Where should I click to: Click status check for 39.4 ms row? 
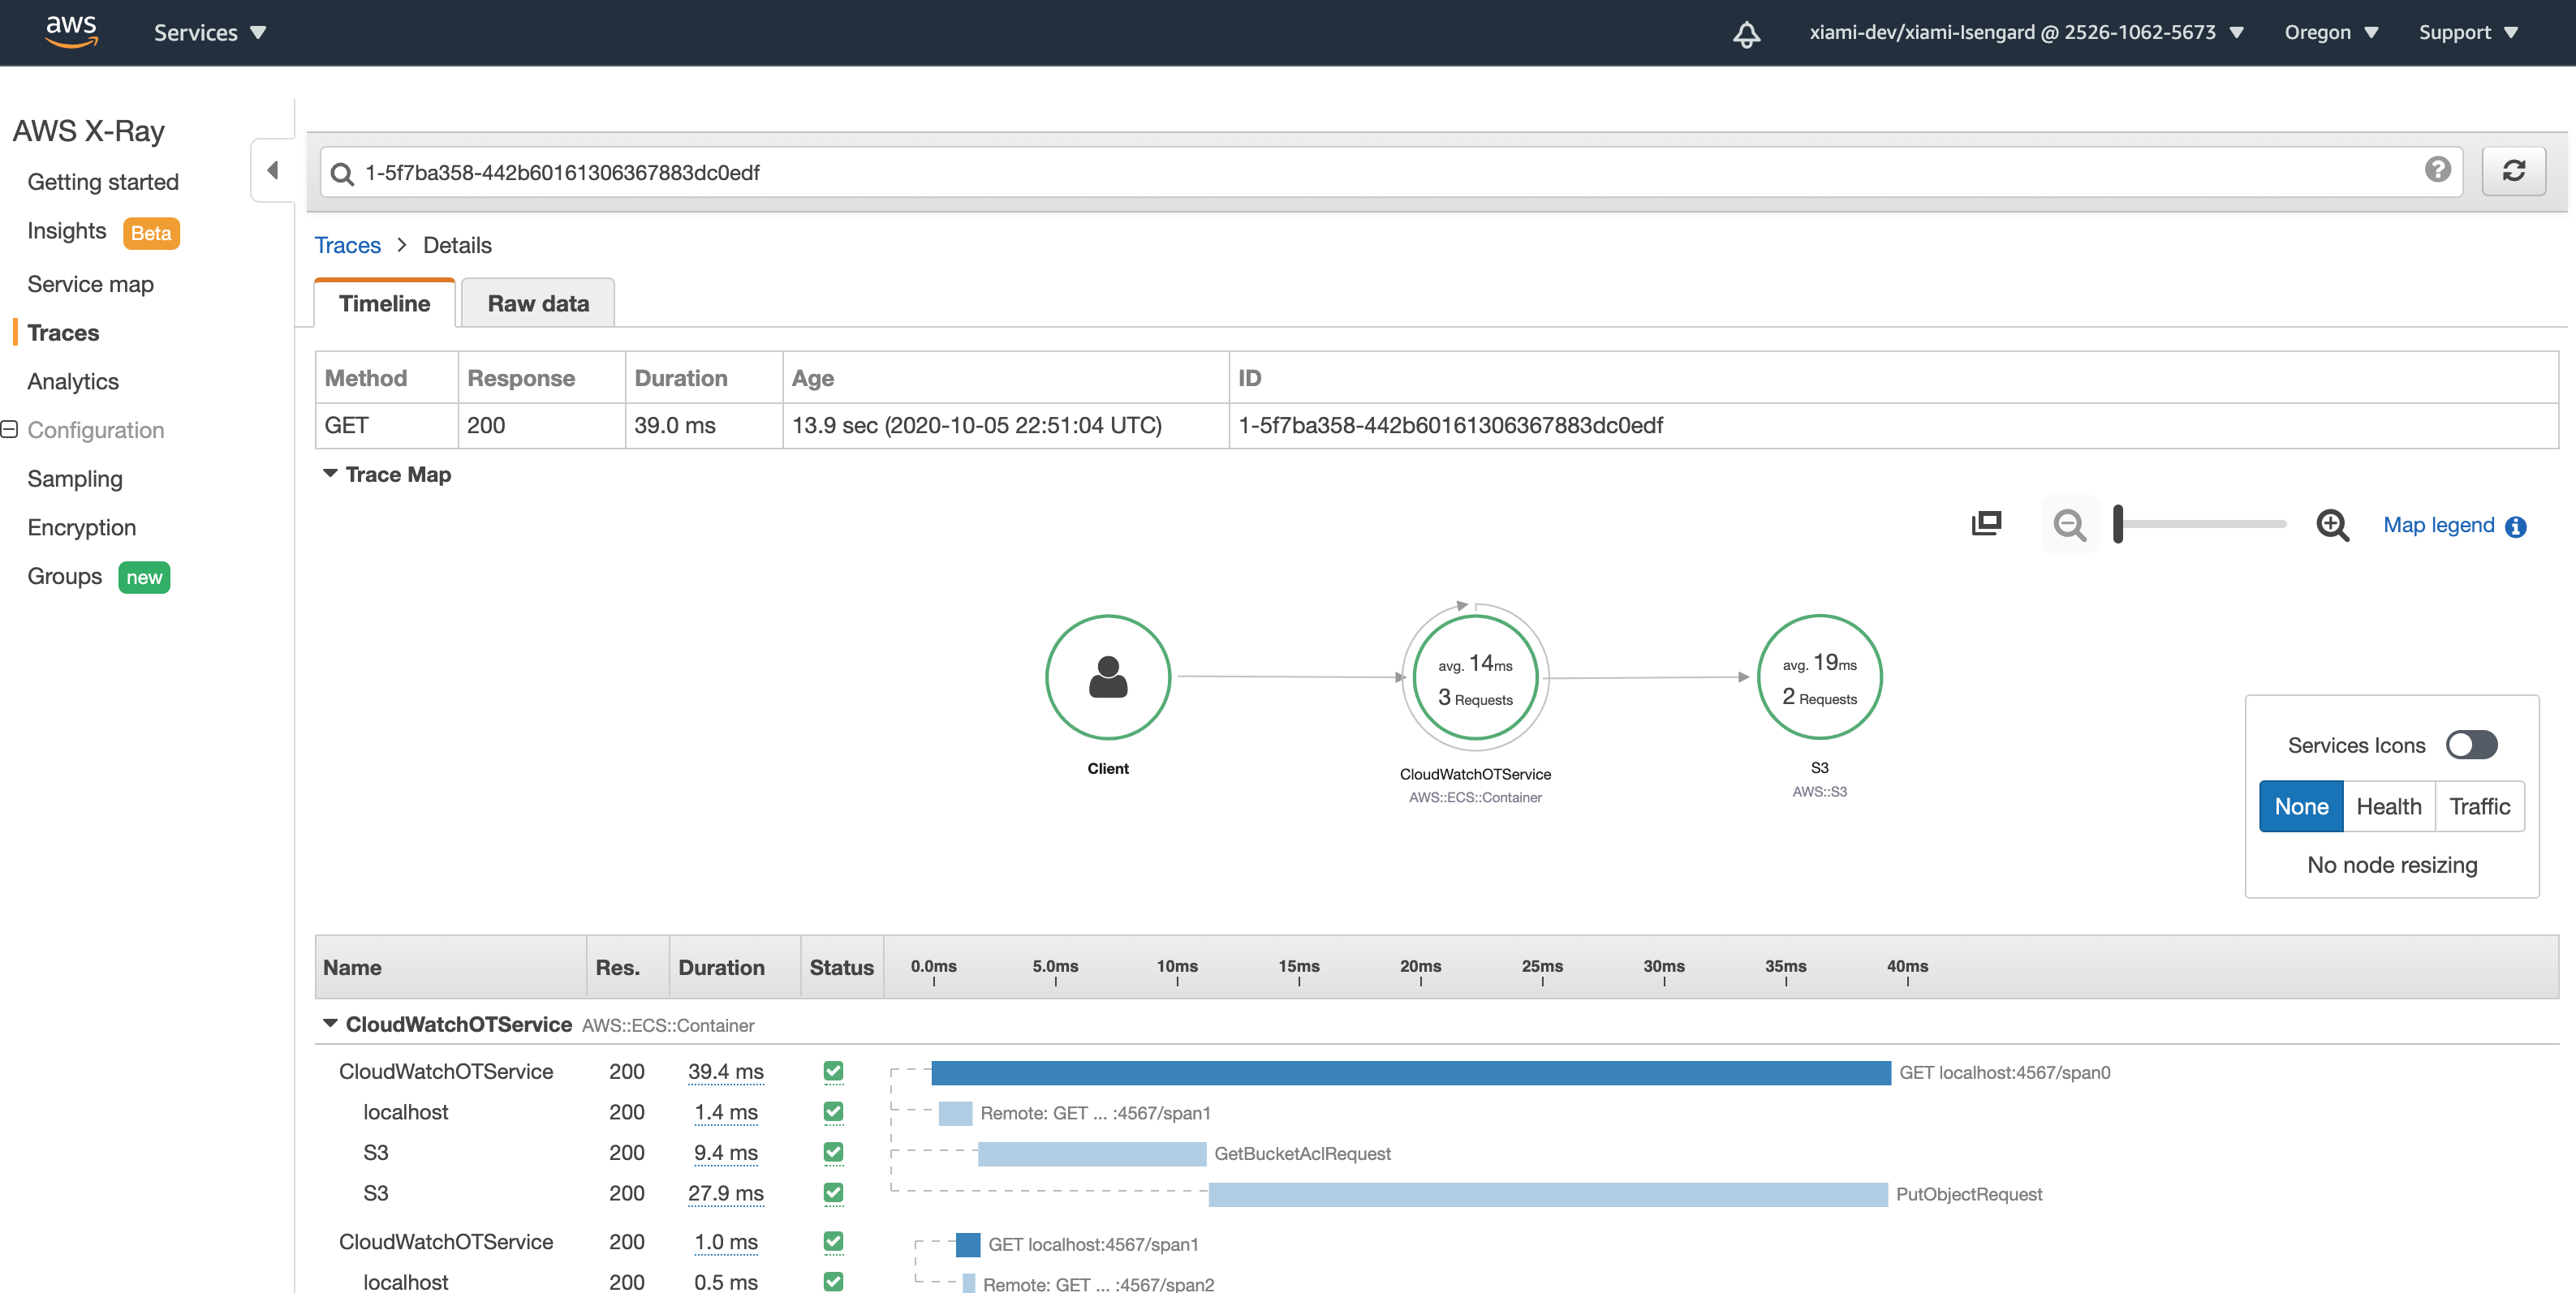(x=833, y=1072)
